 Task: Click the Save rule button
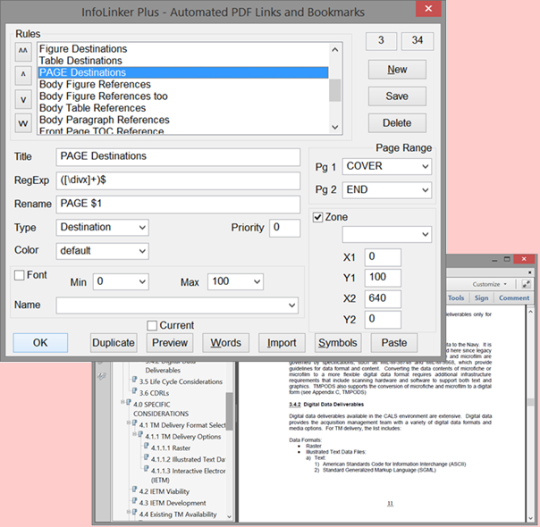397,96
